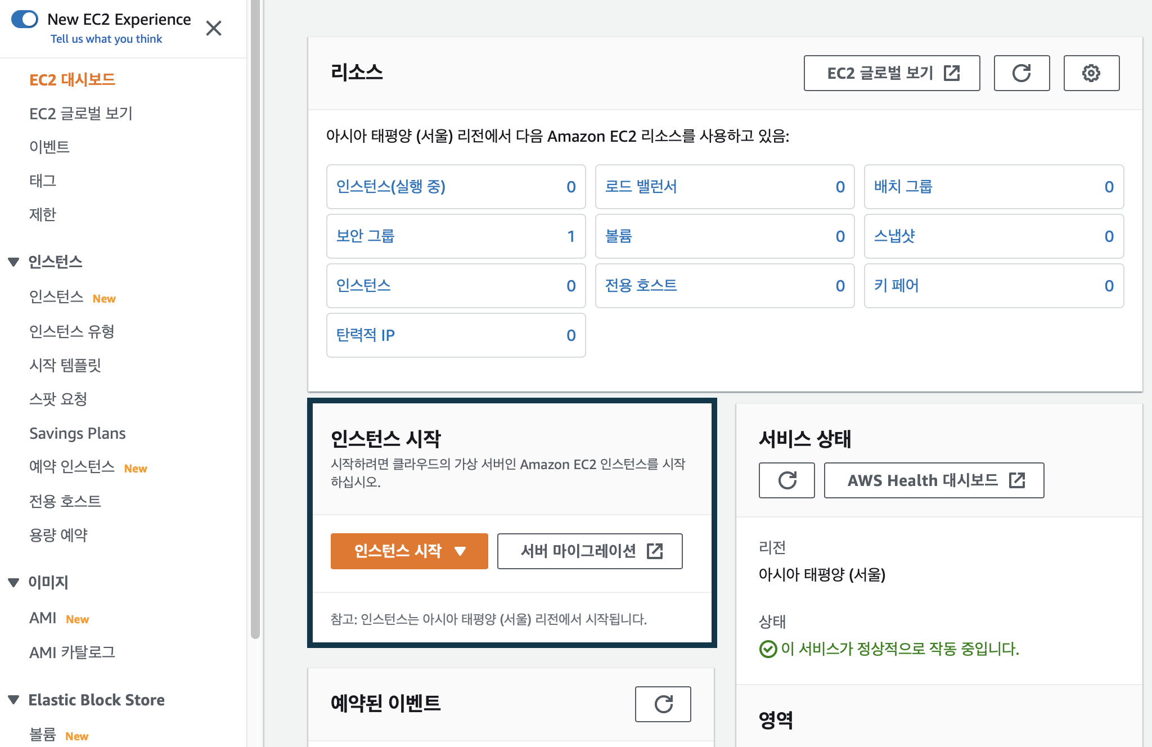Refresh the 예약된 이벤트 panel
This screenshot has height=747, width=1152.
(663, 704)
